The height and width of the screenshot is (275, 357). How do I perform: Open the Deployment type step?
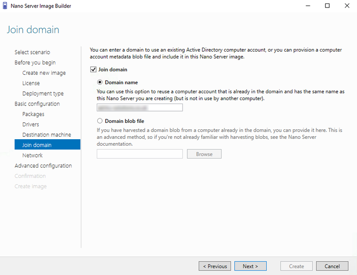pos(43,94)
